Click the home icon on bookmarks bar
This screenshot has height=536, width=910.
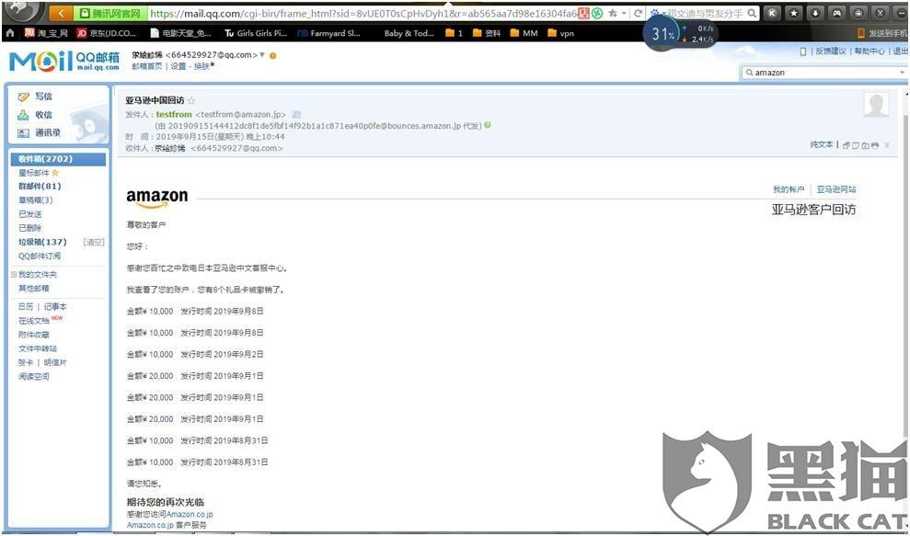coord(9,34)
